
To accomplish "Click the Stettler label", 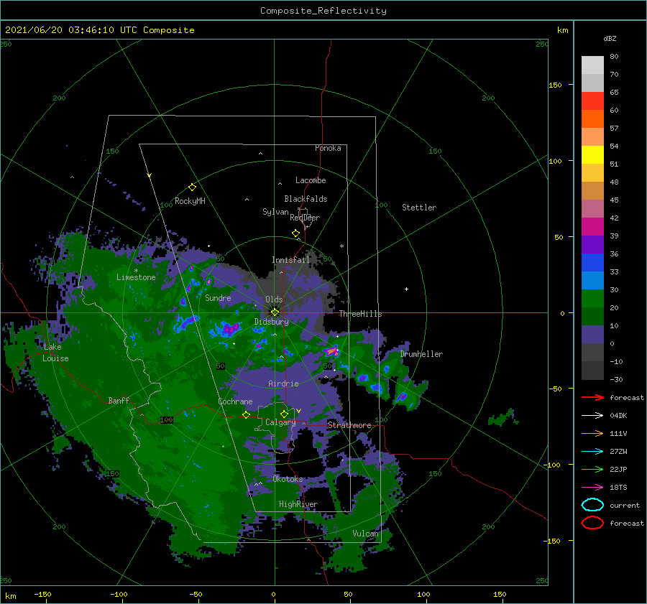I will [x=419, y=208].
